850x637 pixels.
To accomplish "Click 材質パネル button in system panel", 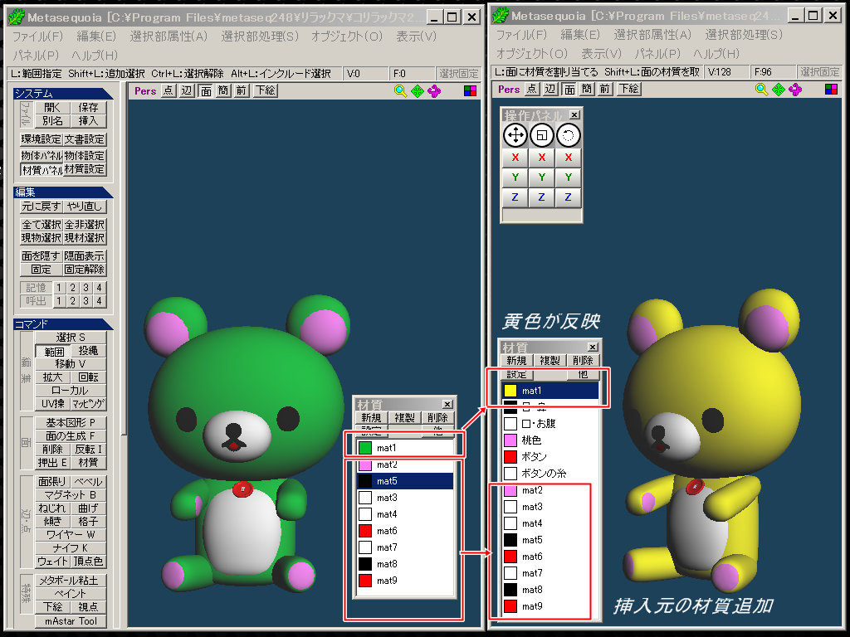I will coord(42,169).
